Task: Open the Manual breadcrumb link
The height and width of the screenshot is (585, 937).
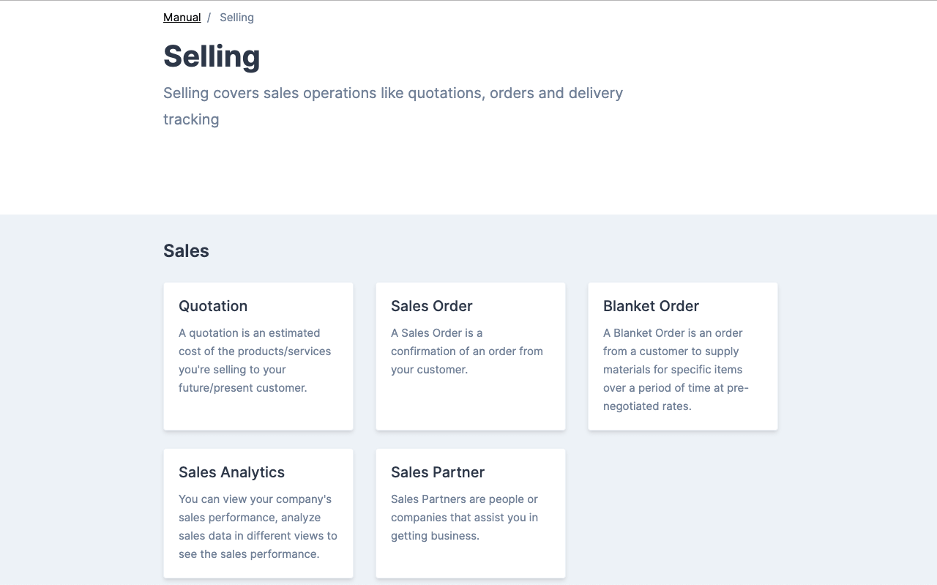Action: [182, 17]
